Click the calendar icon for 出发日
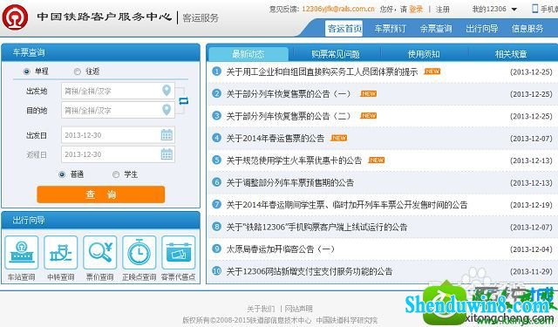This screenshot has width=558, height=327. 167,135
